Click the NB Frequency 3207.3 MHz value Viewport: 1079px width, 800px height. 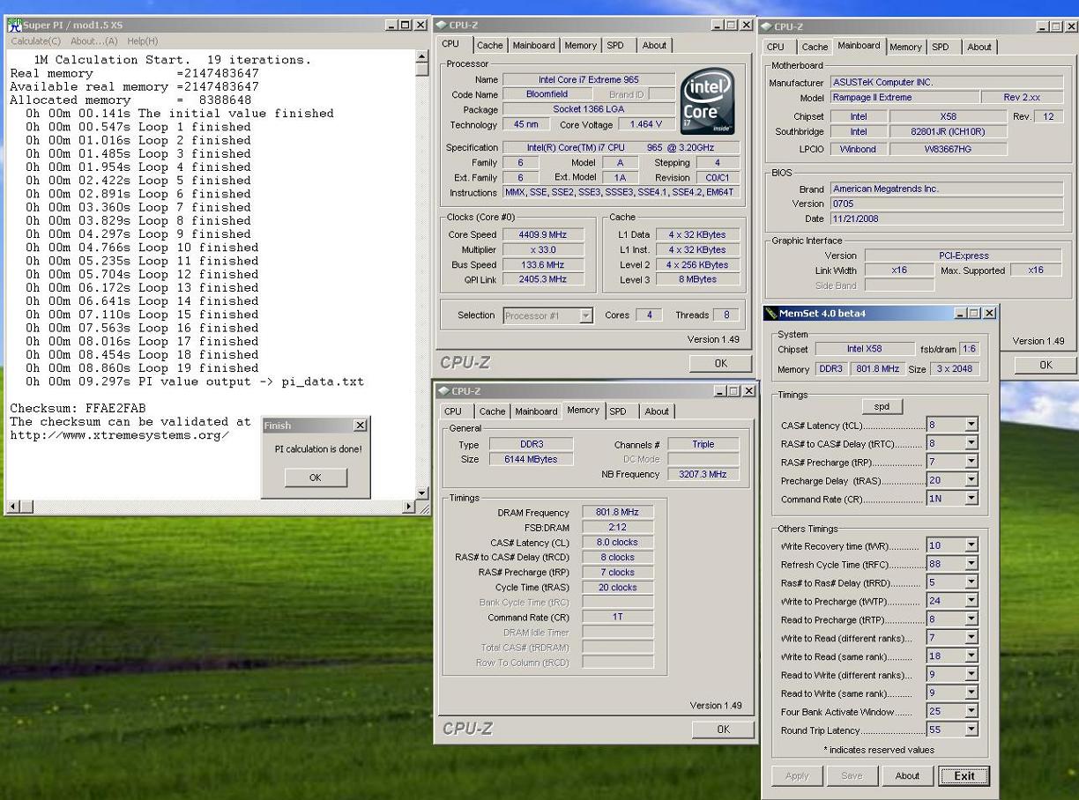(x=703, y=474)
